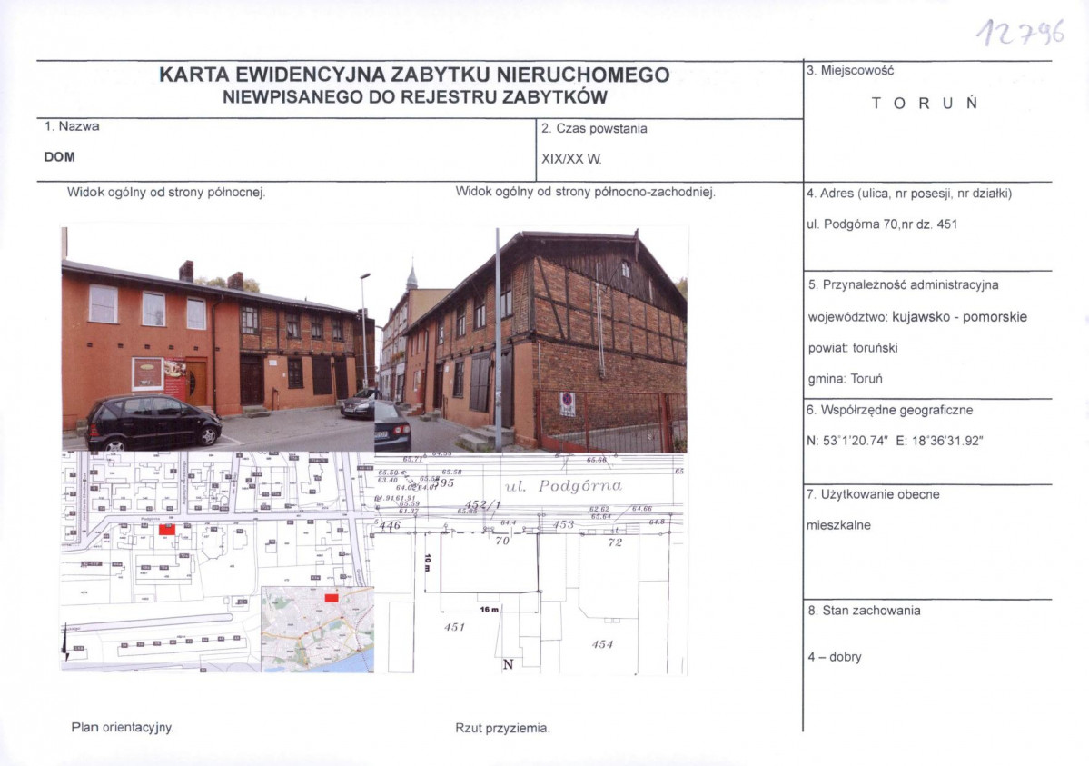Click the red marker on the street map

167,530
